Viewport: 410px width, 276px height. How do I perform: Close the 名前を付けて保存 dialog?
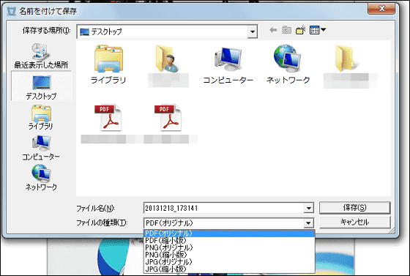[x=381, y=9]
